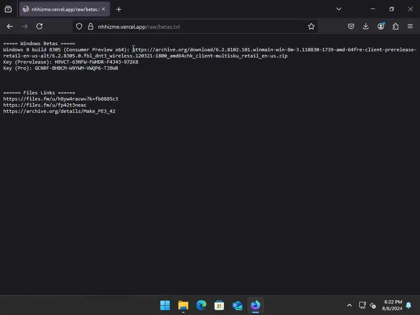Open a new tab with plus button
This screenshot has height=315, width=420.
click(119, 9)
